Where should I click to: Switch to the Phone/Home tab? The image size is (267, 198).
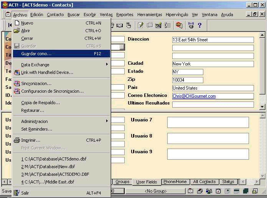175,182
